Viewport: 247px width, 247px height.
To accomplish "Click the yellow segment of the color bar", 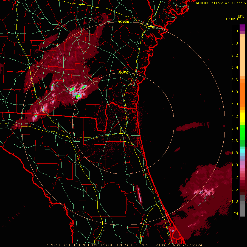I will 242,117.
